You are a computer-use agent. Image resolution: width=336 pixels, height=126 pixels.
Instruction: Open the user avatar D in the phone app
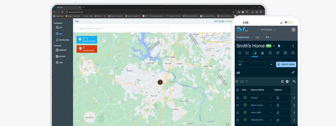click(293, 30)
